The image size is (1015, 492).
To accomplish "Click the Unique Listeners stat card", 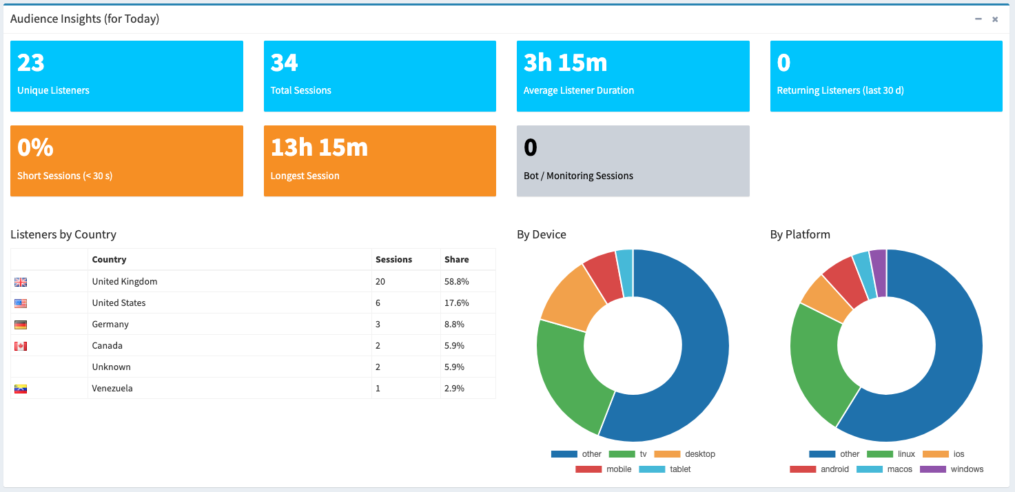I will click(127, 76).
